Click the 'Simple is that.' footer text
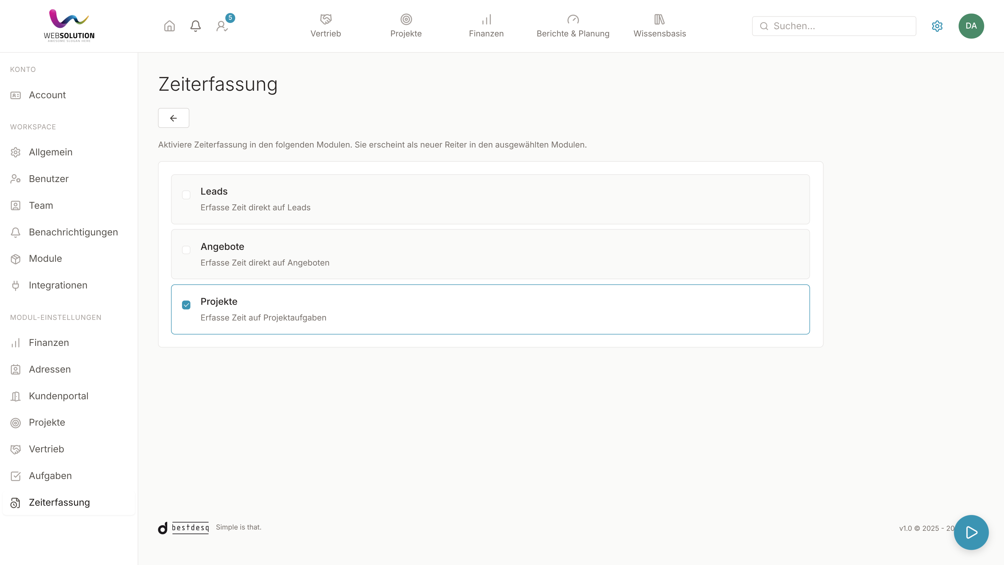 click(x=238, y=527)
